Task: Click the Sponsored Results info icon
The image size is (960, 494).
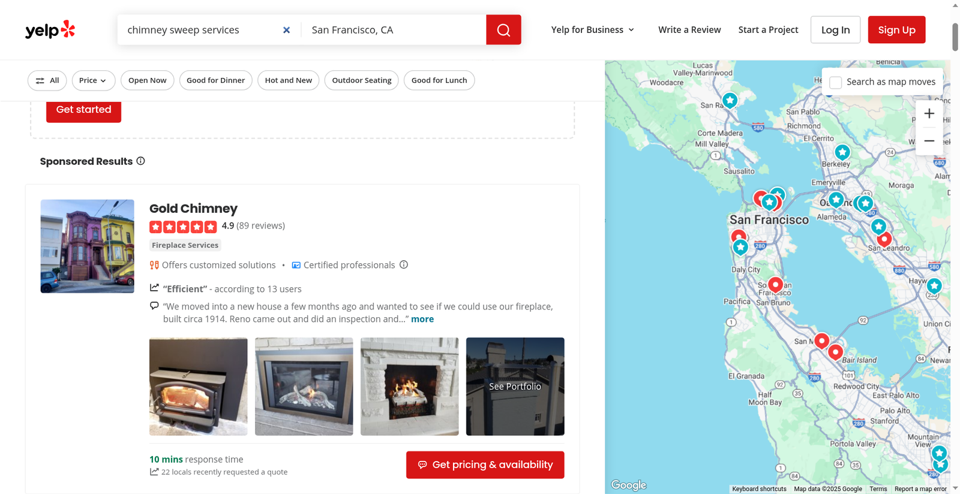Action: click(x=140, y=161)
